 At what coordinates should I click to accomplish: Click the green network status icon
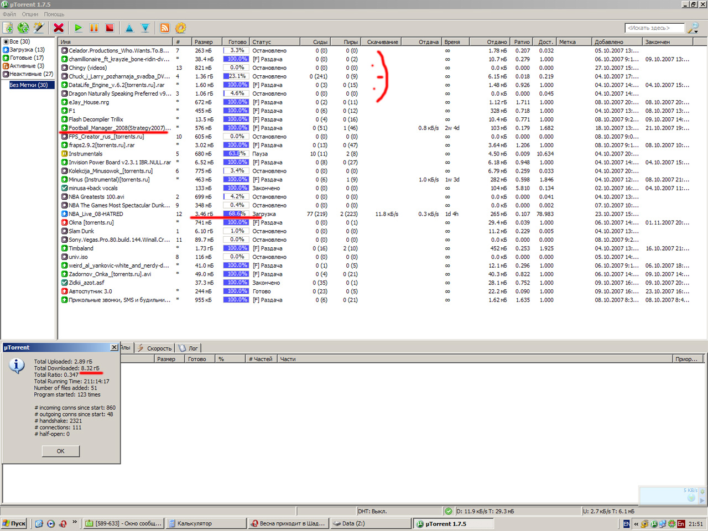448,511
